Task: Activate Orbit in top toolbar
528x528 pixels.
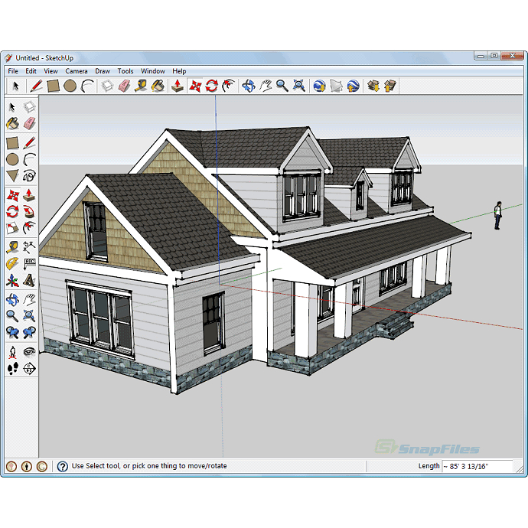Action: click(x=249, y=86)
